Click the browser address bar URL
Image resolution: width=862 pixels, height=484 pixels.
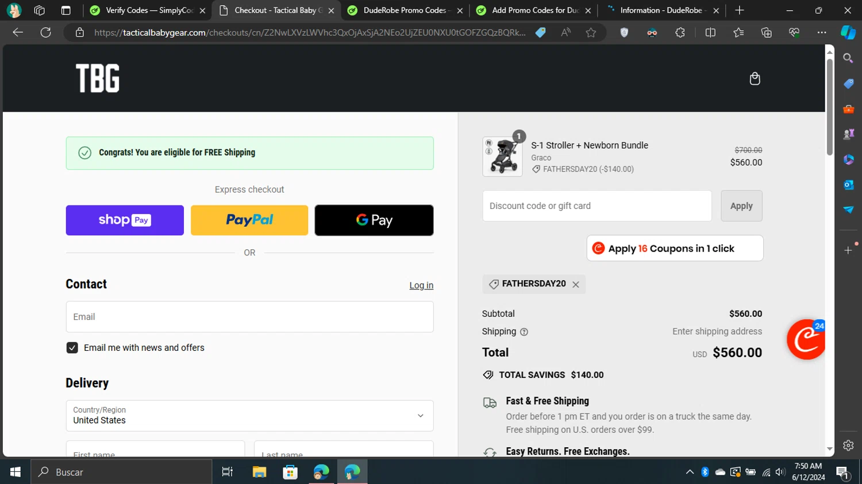click(310, 33)
